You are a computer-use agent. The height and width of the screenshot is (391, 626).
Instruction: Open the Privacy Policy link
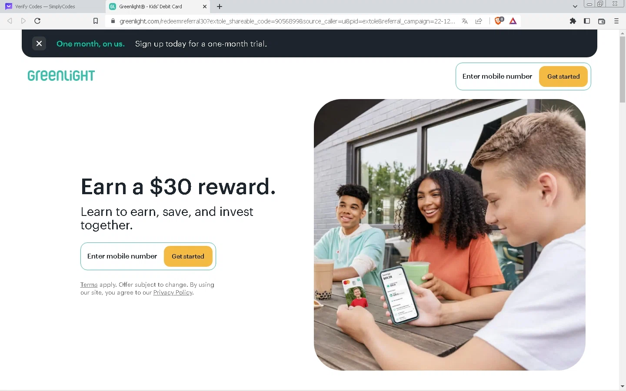(x=173, y=292)
